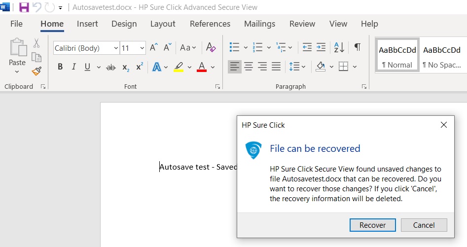467x247 pixels.
Task: Click Recover in HP Sure Click dialog
Action: click(373, 225)
